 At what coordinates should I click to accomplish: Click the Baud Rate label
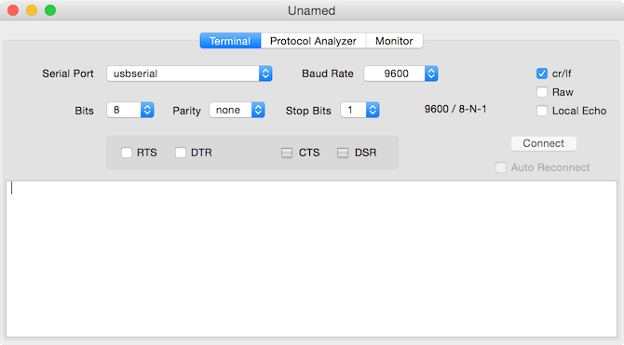328,73
